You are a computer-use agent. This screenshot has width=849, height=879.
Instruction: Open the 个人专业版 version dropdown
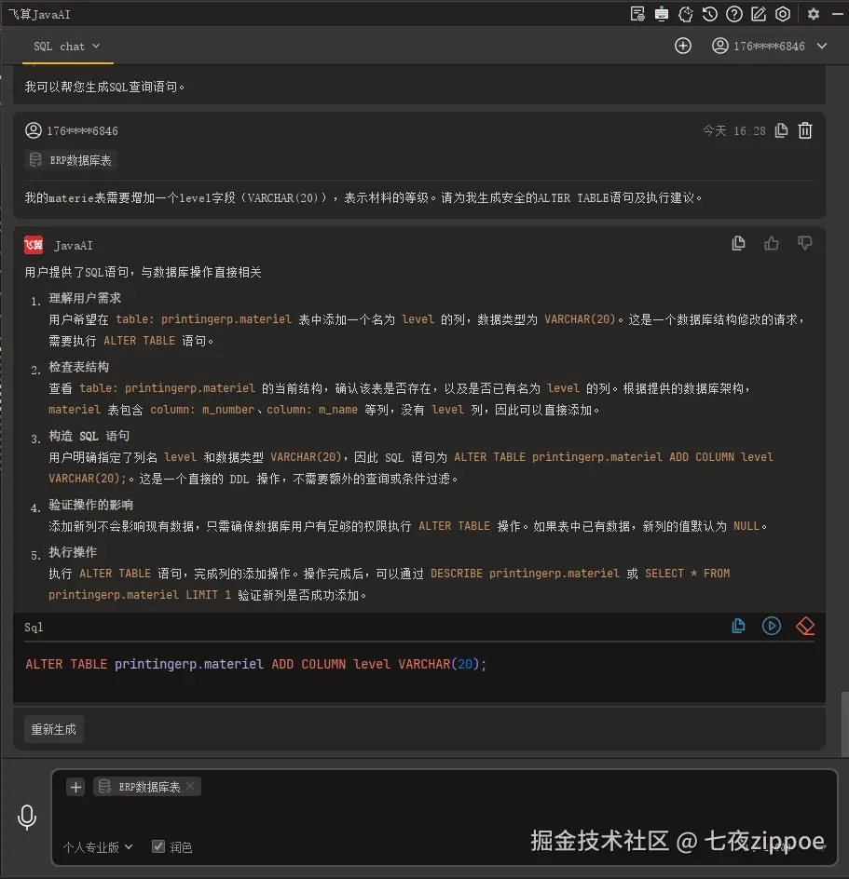click(x=98, y=847)
